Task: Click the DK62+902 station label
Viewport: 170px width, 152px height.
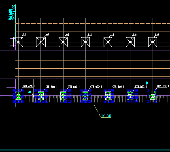Action: [14, 12]
